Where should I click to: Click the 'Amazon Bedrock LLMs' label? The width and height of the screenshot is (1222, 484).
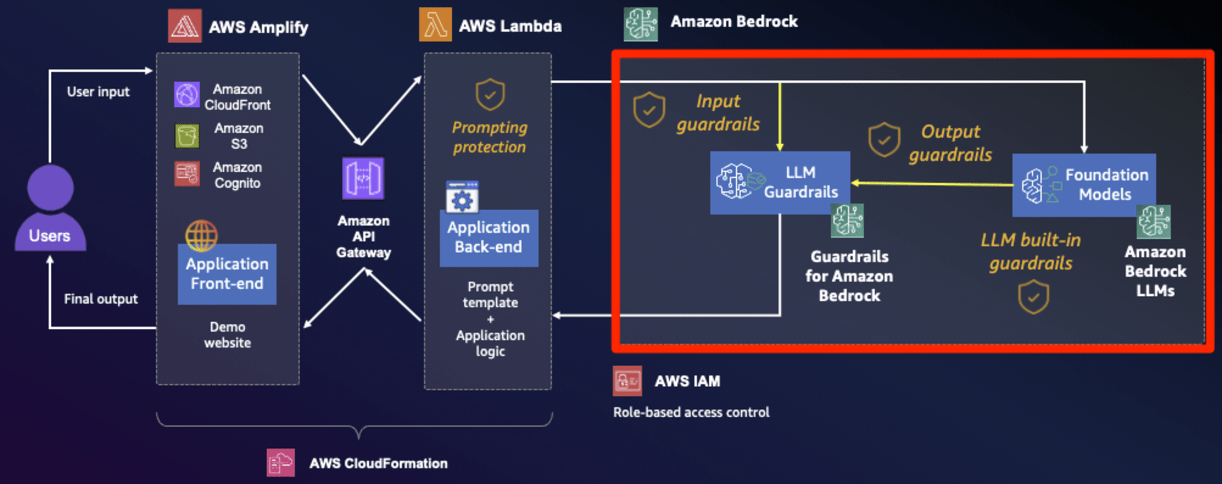click(1155, 271)
